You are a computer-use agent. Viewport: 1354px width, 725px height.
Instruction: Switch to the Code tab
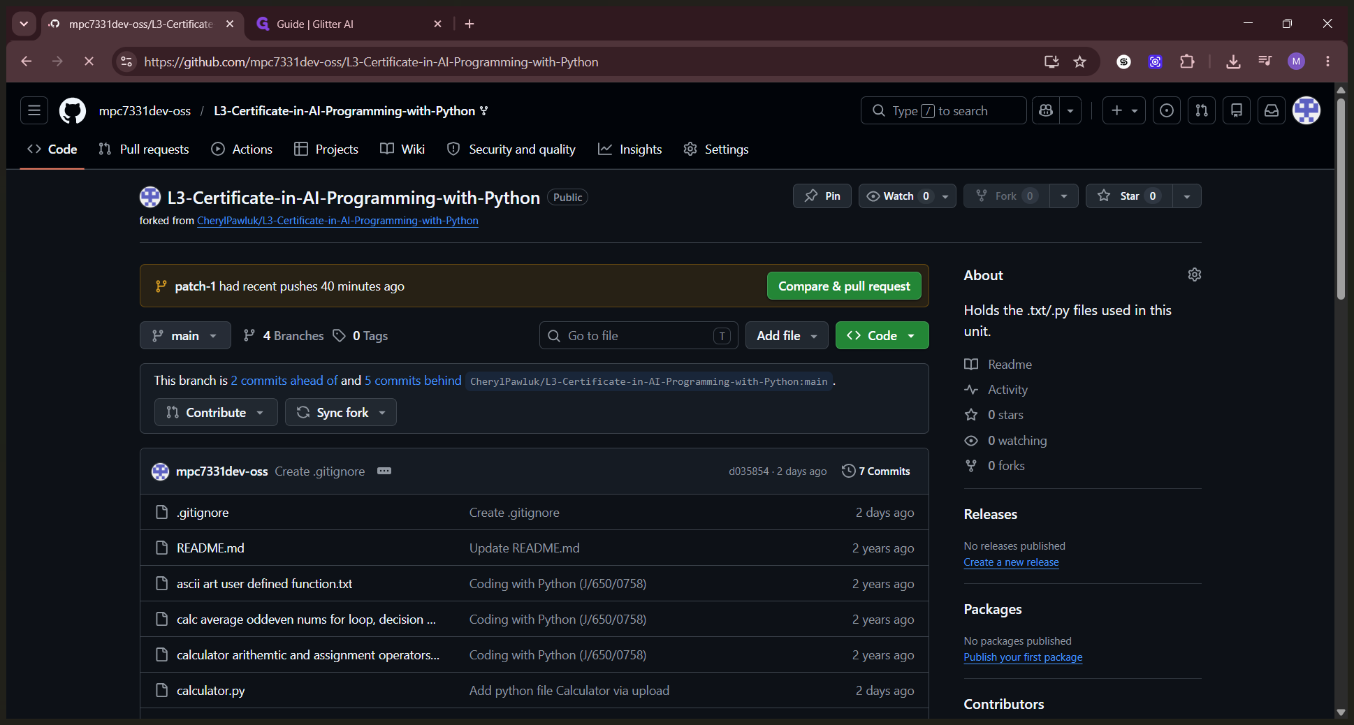point(52,149)
